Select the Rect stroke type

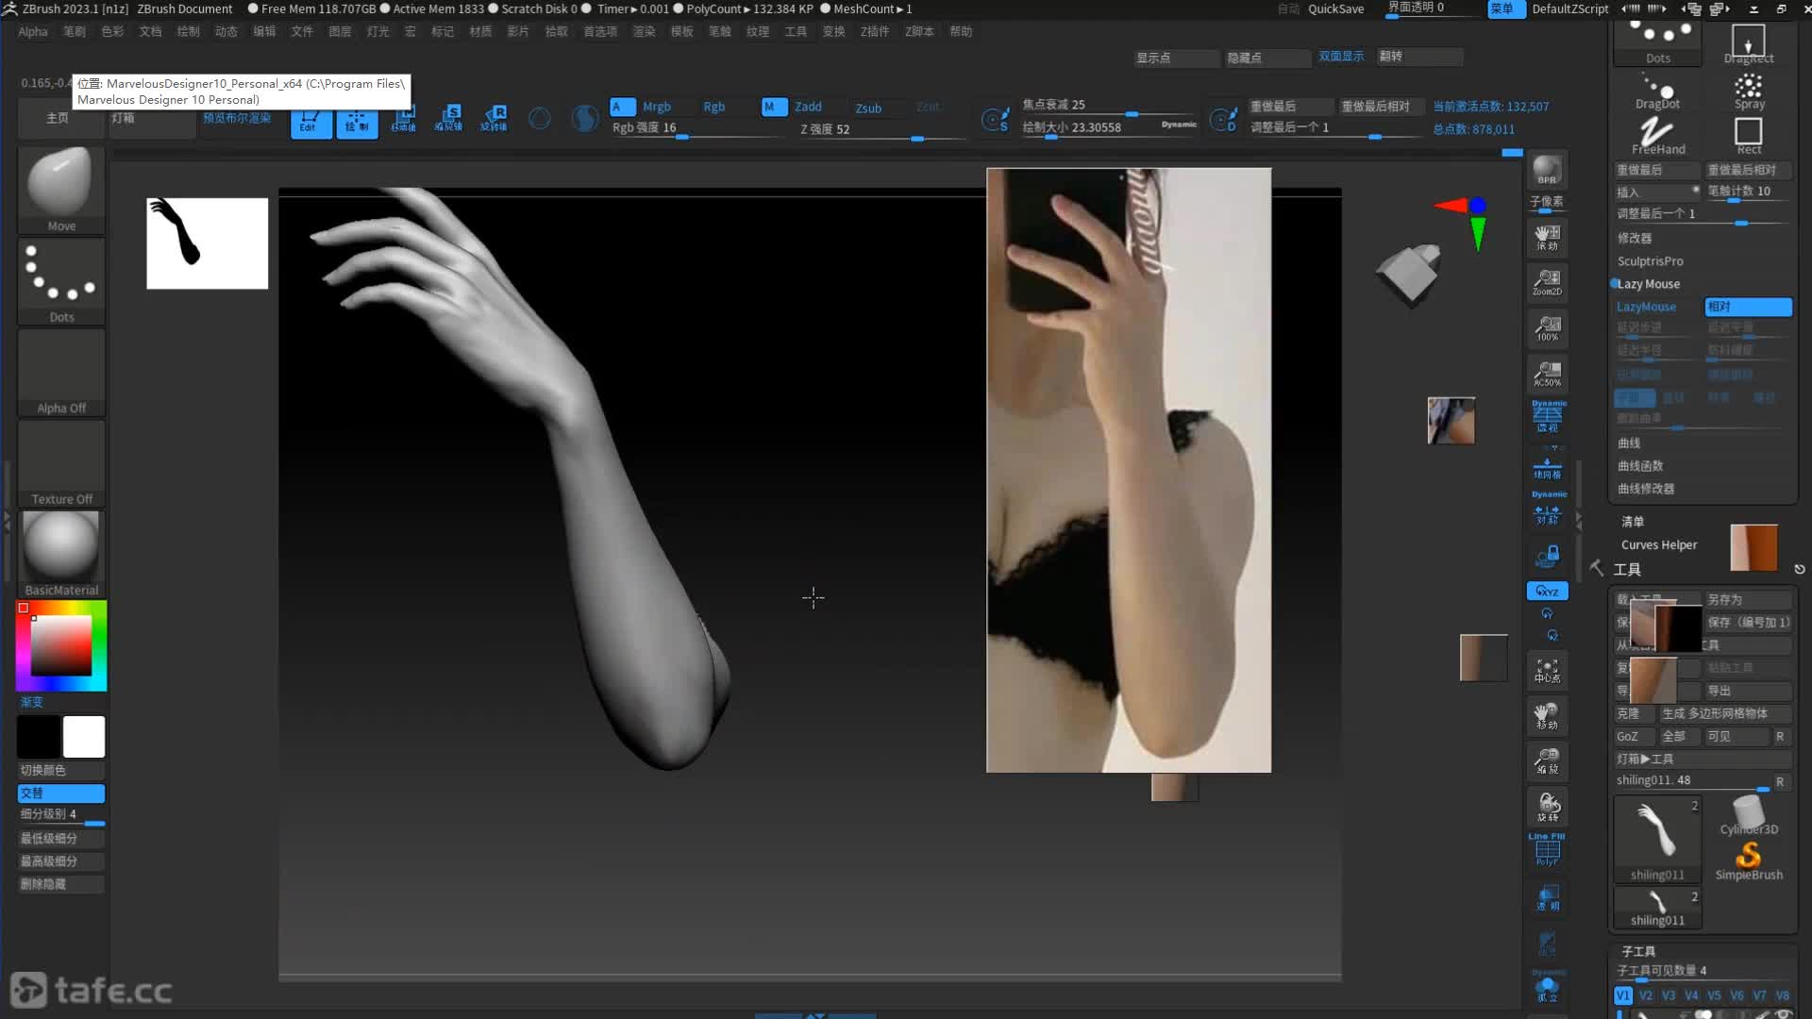point(1748,135)
